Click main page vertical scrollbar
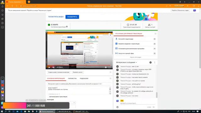This screenshot has height=113, width=201. coord(200,44)
